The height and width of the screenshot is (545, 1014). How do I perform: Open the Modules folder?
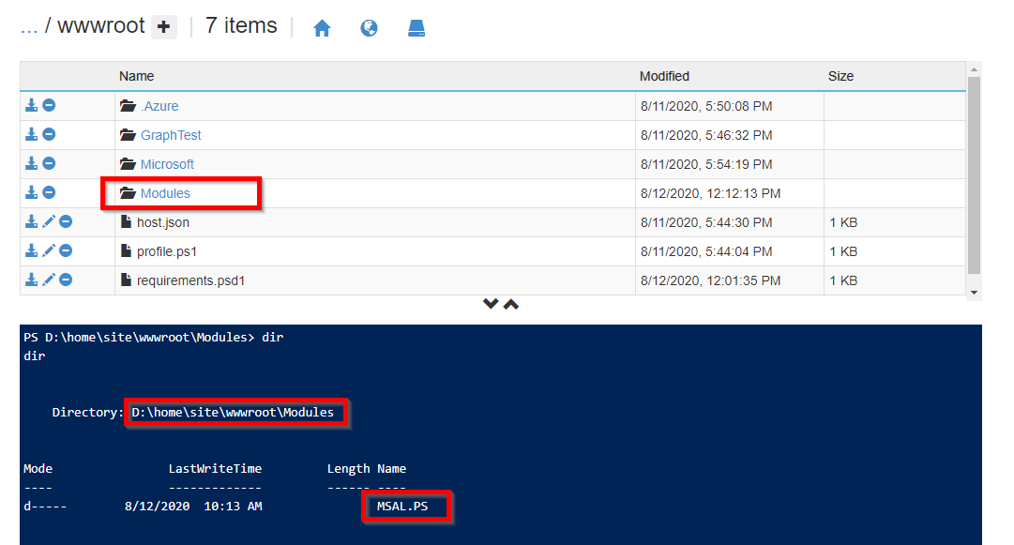coord(168,192)
